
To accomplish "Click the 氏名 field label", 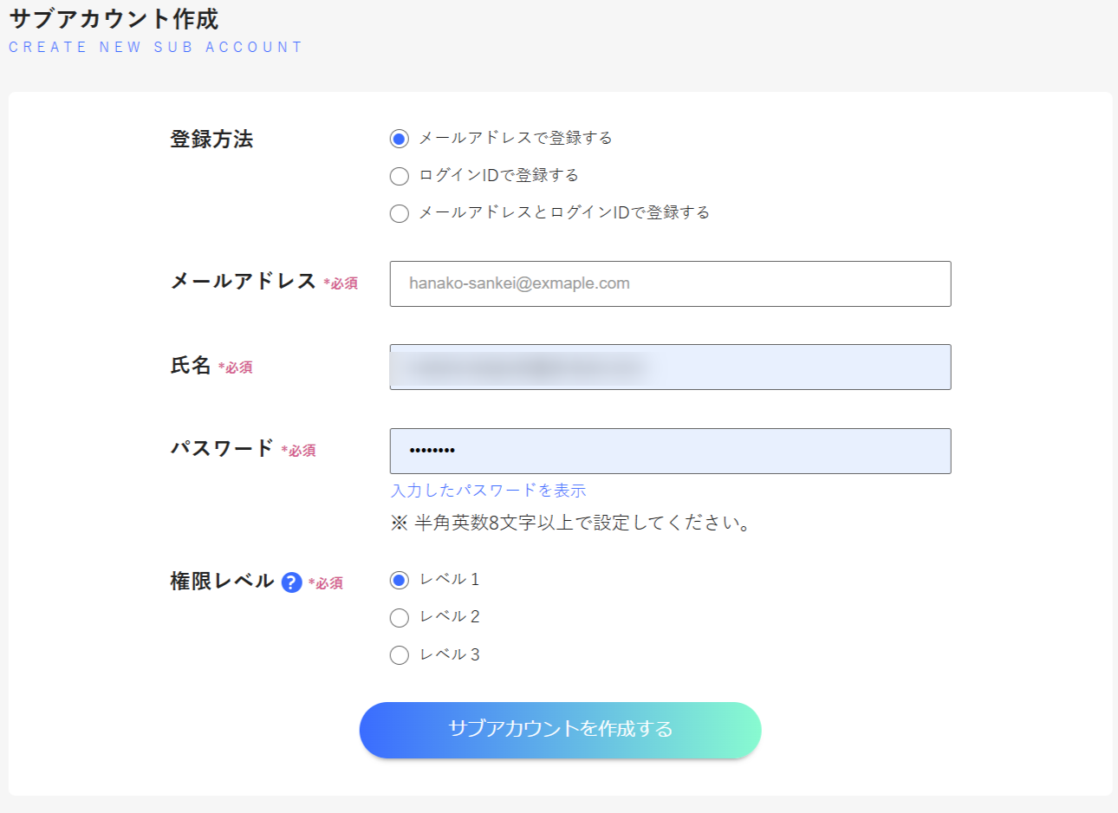I will [x=191, y=365].
